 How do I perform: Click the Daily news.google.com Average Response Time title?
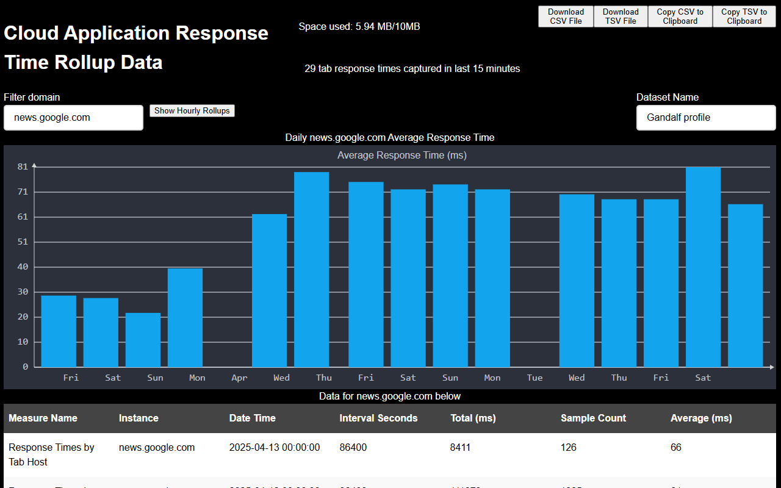click(390, 138)
